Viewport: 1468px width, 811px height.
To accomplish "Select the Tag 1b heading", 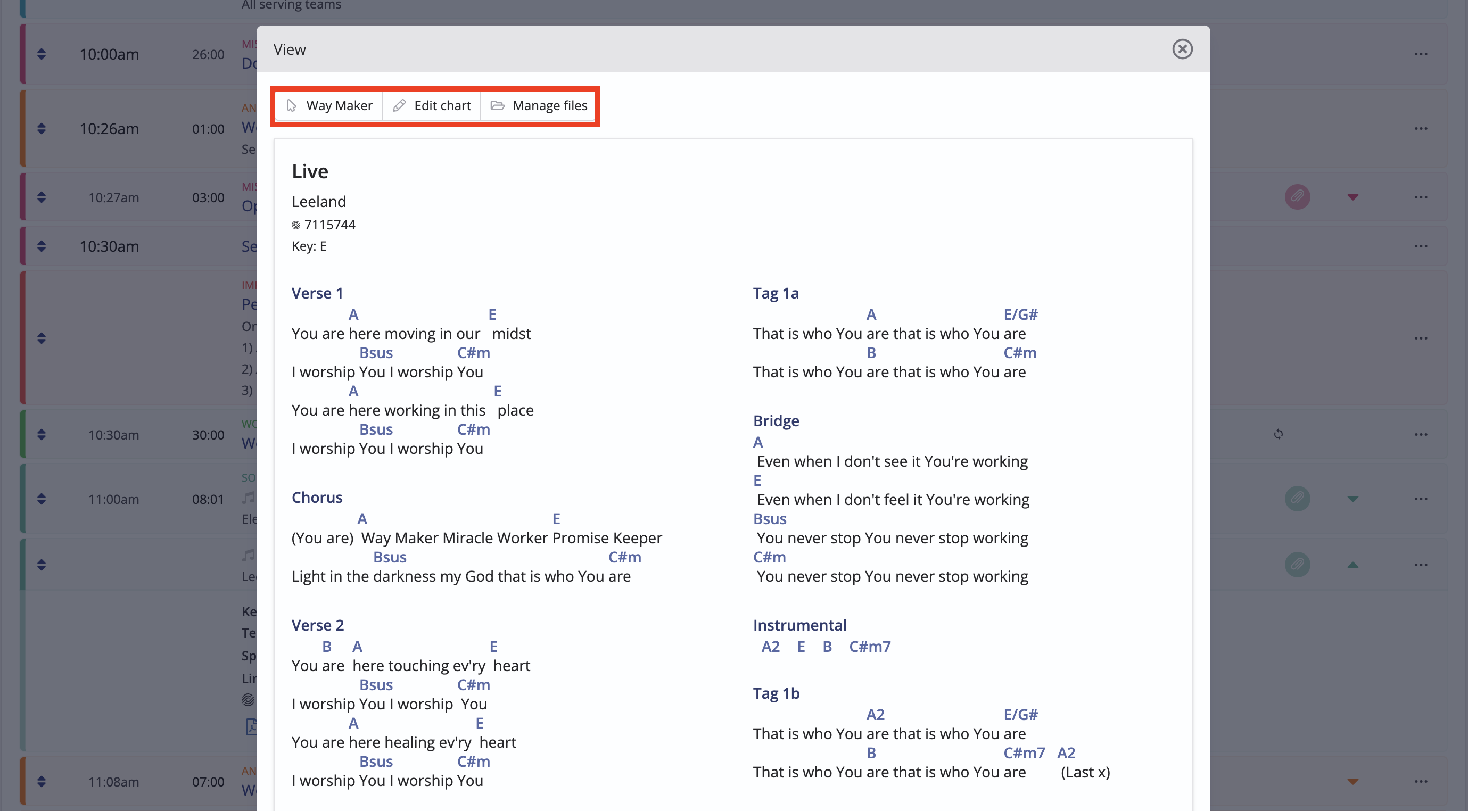I will (776, 693).
